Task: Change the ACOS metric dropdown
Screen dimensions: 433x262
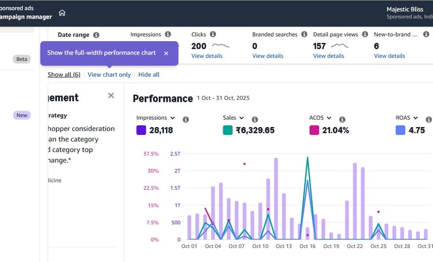Action: [320, 117]
